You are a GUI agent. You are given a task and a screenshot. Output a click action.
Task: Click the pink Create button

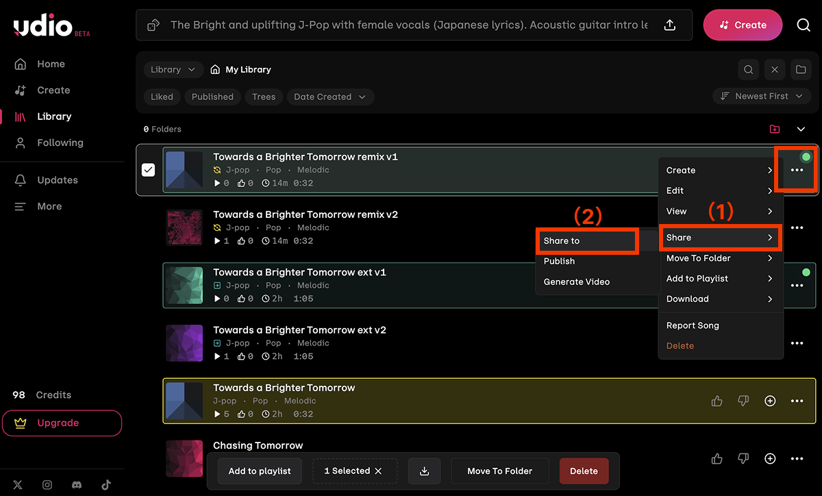(743, 25)
